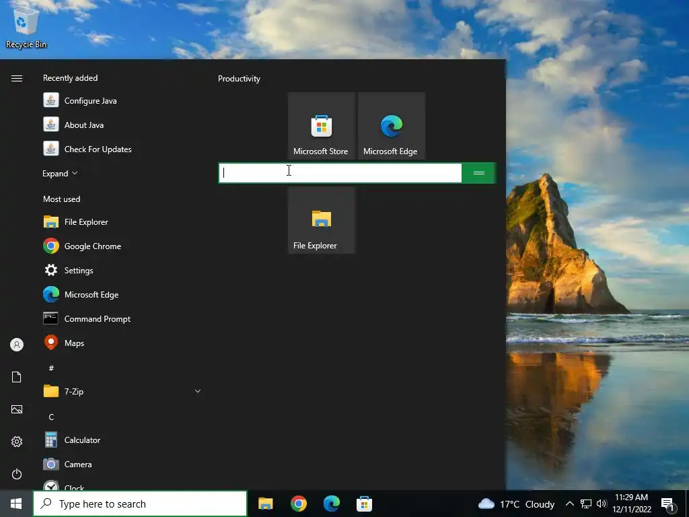
Task: Expand the Recently added list
Action: pyautogui.click(x=60, y=173)
